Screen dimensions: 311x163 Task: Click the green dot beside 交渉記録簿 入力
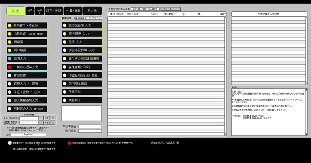(x=65, y=25)
